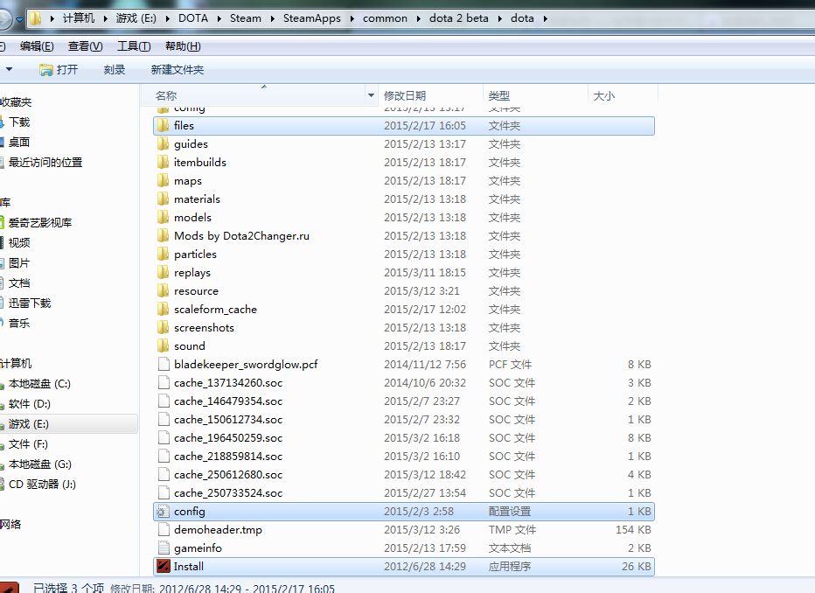
Task: Click the materials folder icon
Action: 164,199
